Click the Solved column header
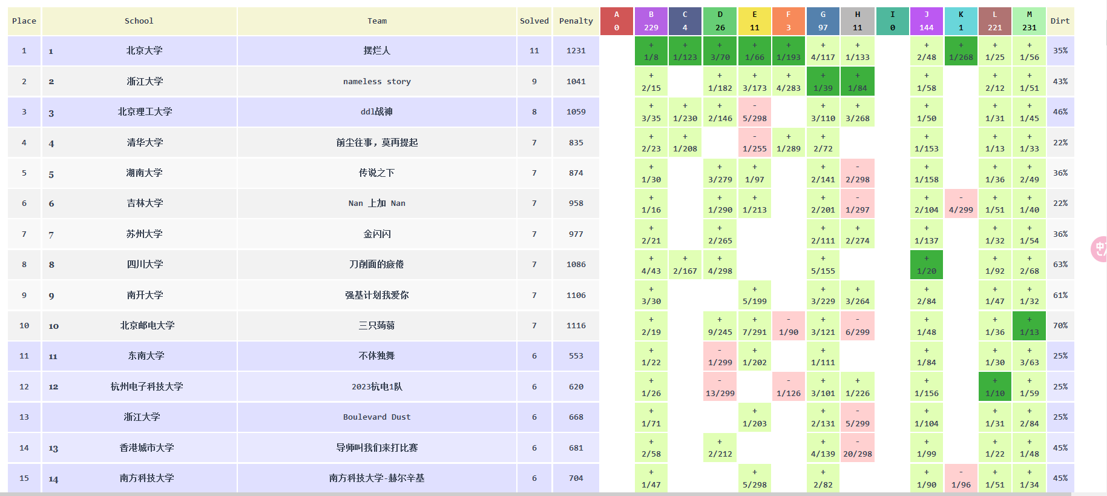 [x=534, y=21]
